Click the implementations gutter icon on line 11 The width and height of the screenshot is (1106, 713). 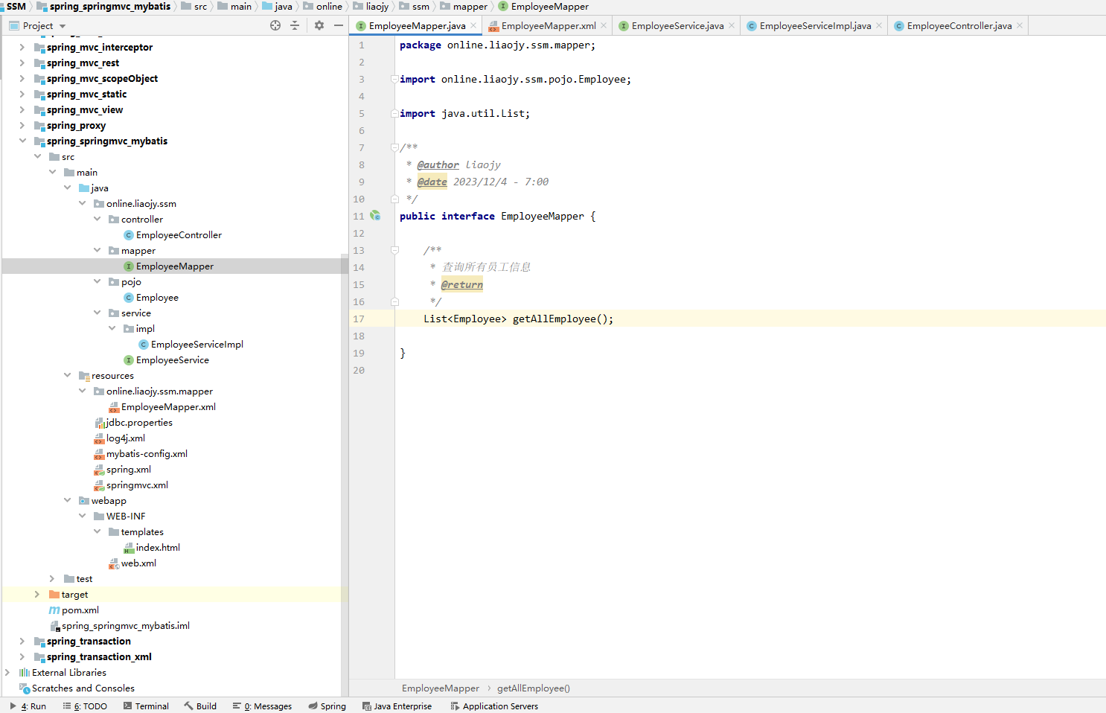(x=375, y=216)
